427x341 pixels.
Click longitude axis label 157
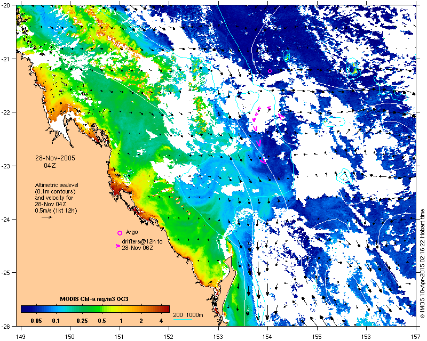[x=416, y=336]
